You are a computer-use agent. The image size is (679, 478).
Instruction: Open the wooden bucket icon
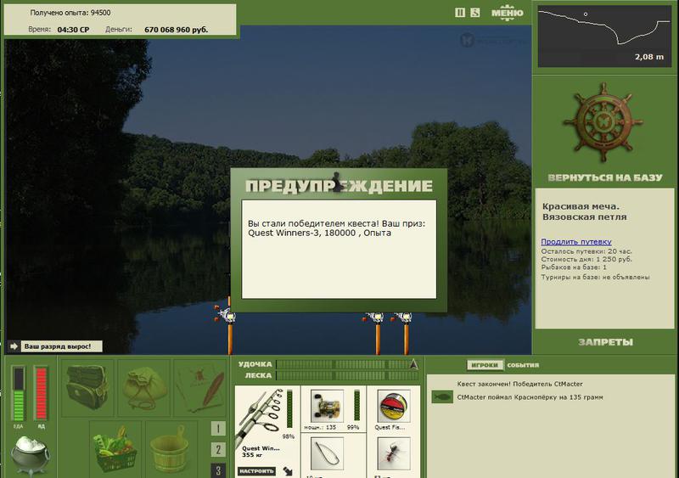[x=171, y=449]
